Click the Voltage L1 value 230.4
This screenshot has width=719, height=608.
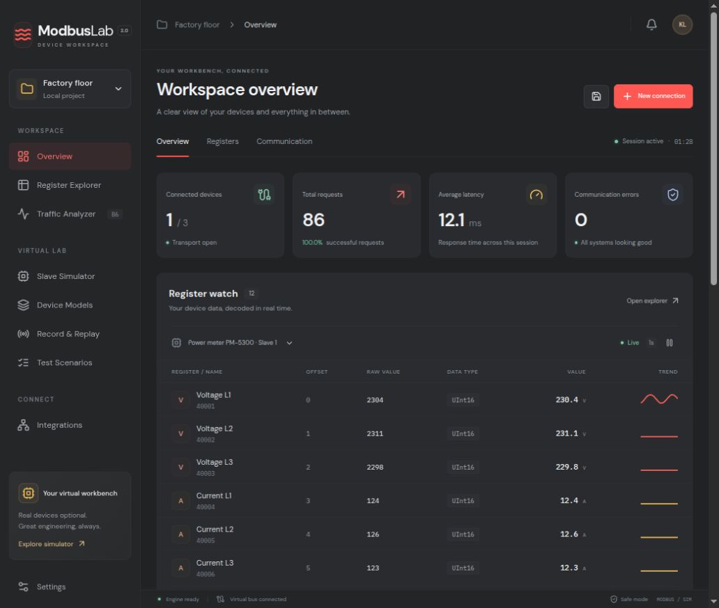point(566,400)
